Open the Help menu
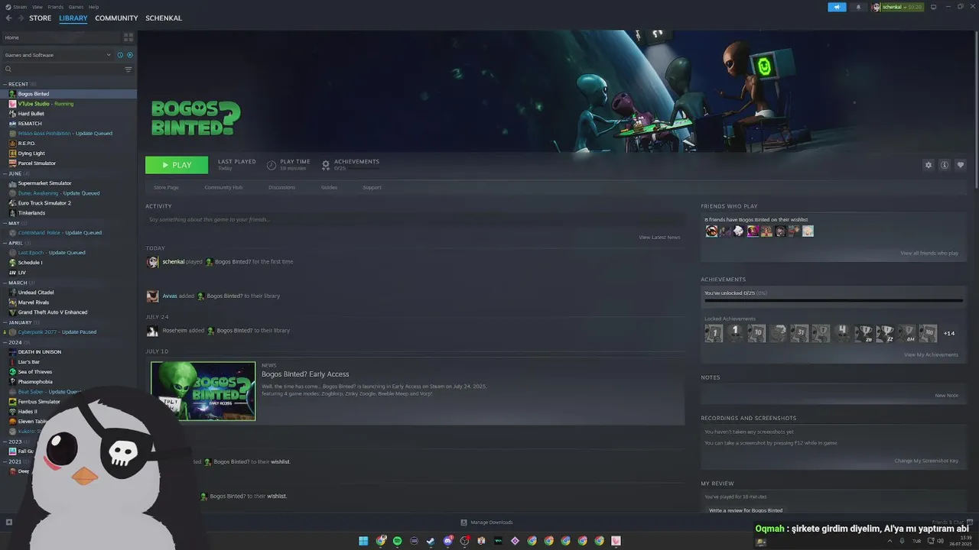979x550 pixels. [x=93, y=7]
